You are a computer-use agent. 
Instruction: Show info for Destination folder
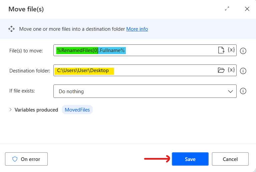243,71
